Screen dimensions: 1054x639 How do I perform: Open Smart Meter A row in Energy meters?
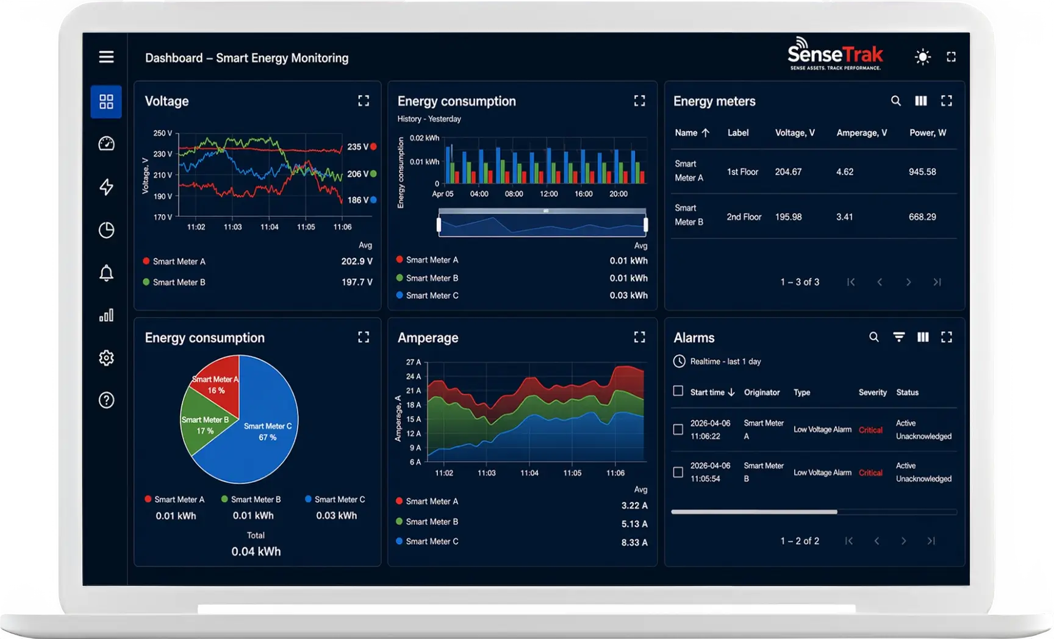click(814, 171)
